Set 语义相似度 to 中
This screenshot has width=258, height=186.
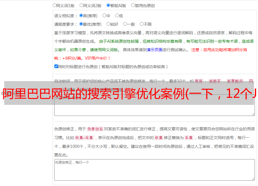[104, 16]
